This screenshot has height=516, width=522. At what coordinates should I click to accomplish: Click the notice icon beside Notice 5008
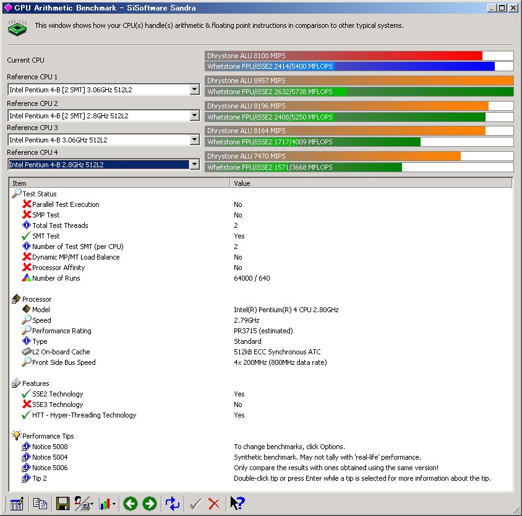point(27,446)
